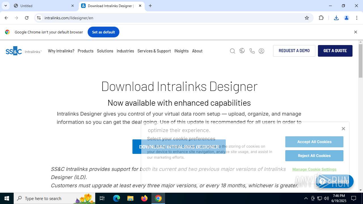Open the About menu
This screenshot has width=363, height=204.
197,51
